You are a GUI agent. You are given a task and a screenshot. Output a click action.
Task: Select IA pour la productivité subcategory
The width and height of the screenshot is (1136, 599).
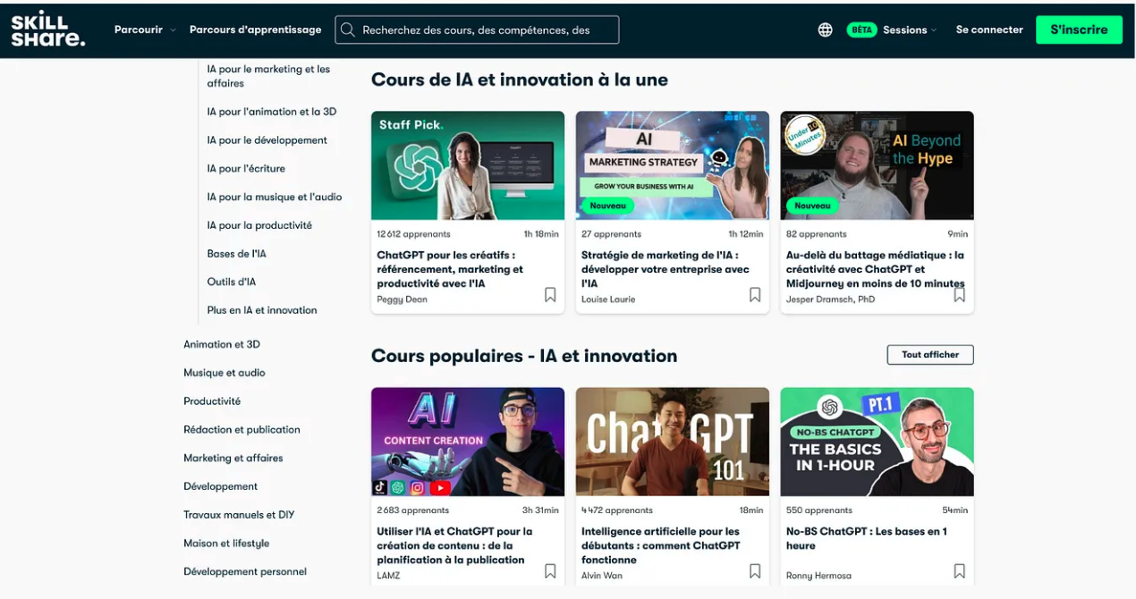point(259,225)
